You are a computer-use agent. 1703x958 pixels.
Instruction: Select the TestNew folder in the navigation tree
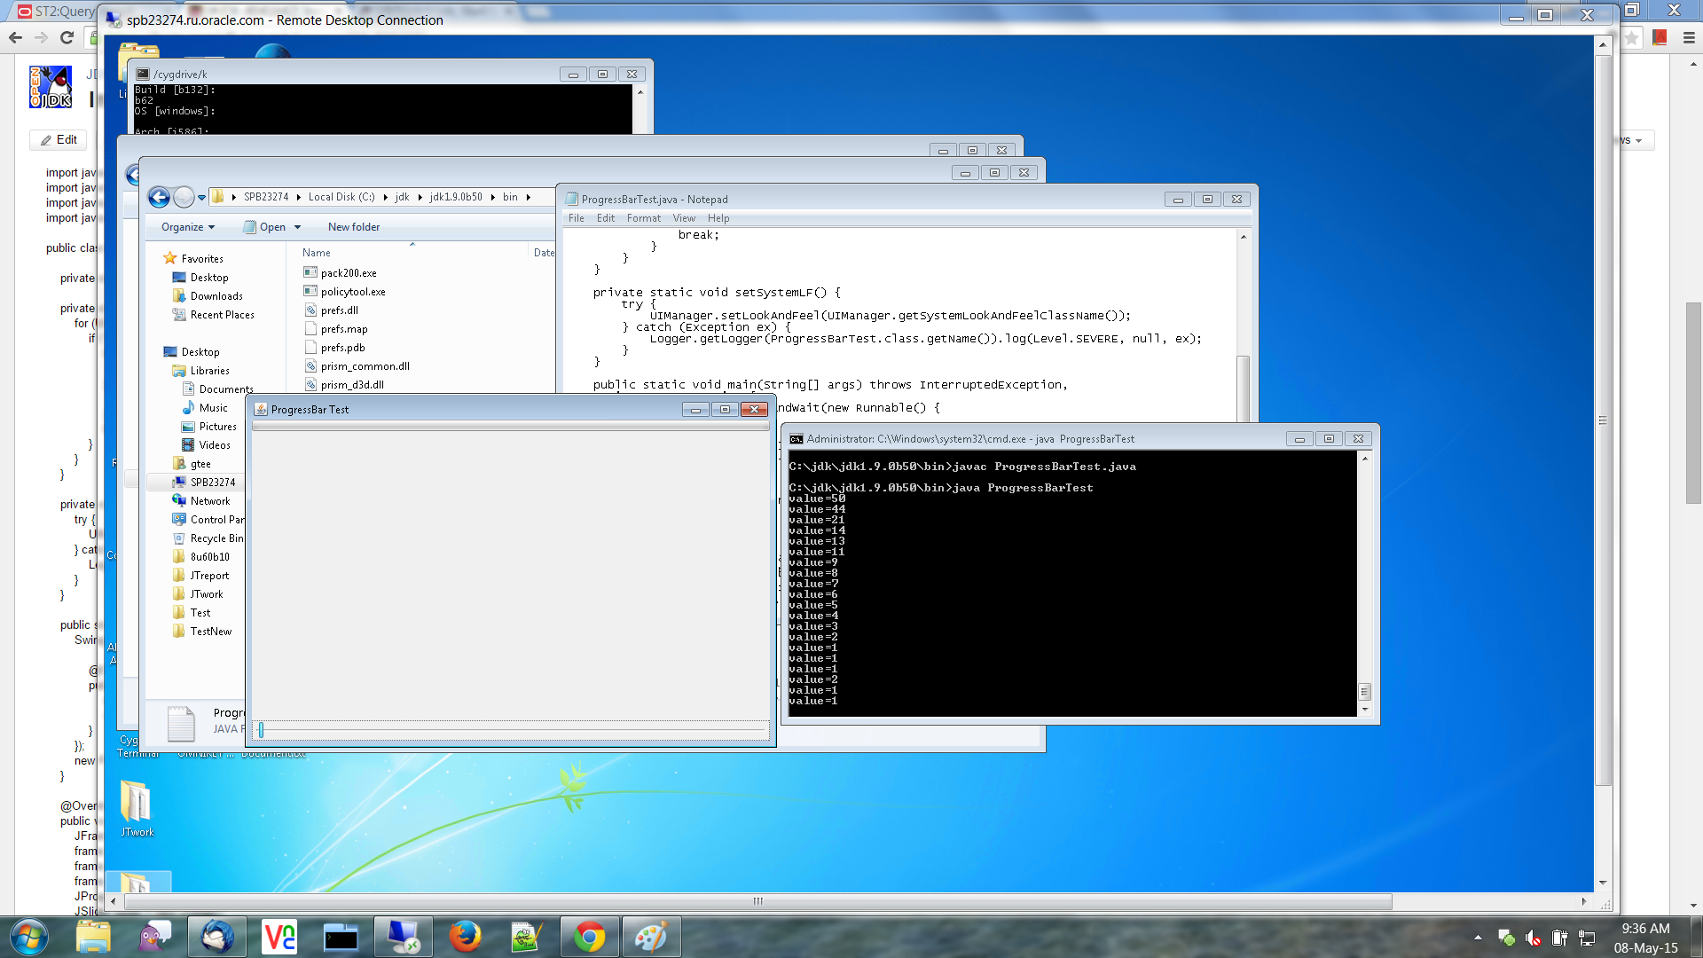click(210, 632)
